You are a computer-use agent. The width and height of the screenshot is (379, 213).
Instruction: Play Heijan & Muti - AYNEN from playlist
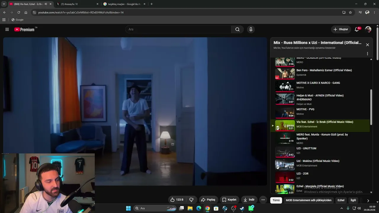[320, 99]
